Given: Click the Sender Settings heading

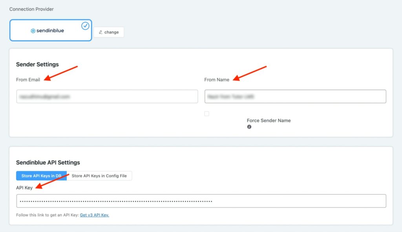Looking at the screenshot, I should point(37,64).
